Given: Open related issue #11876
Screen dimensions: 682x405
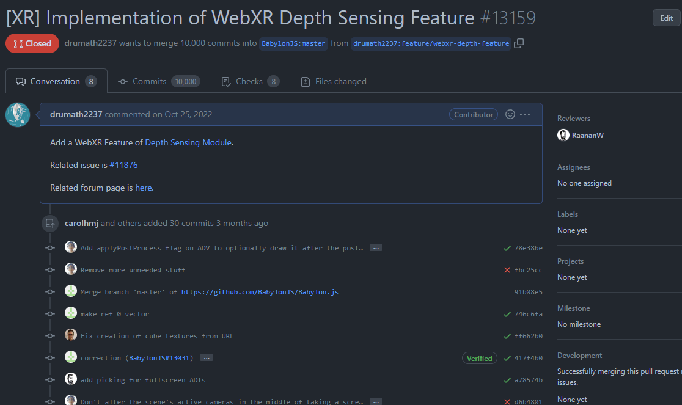Looking at the screenshot, I should [x=123, y=165].
